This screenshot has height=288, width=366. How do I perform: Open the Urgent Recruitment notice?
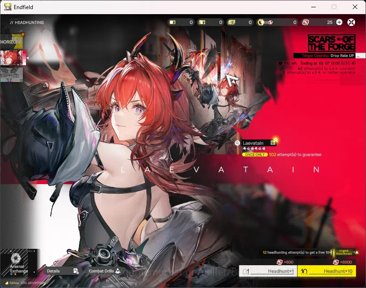(x=345, y=252)
